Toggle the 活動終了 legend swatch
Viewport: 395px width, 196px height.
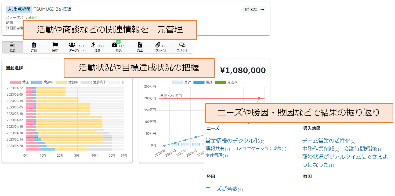click(x=86, y=82)
